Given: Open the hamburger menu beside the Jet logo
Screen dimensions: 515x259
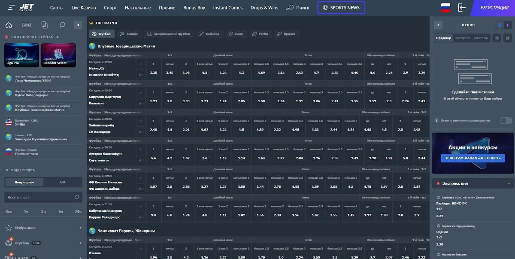Looking at the screenshot, I should click(12, 8).
